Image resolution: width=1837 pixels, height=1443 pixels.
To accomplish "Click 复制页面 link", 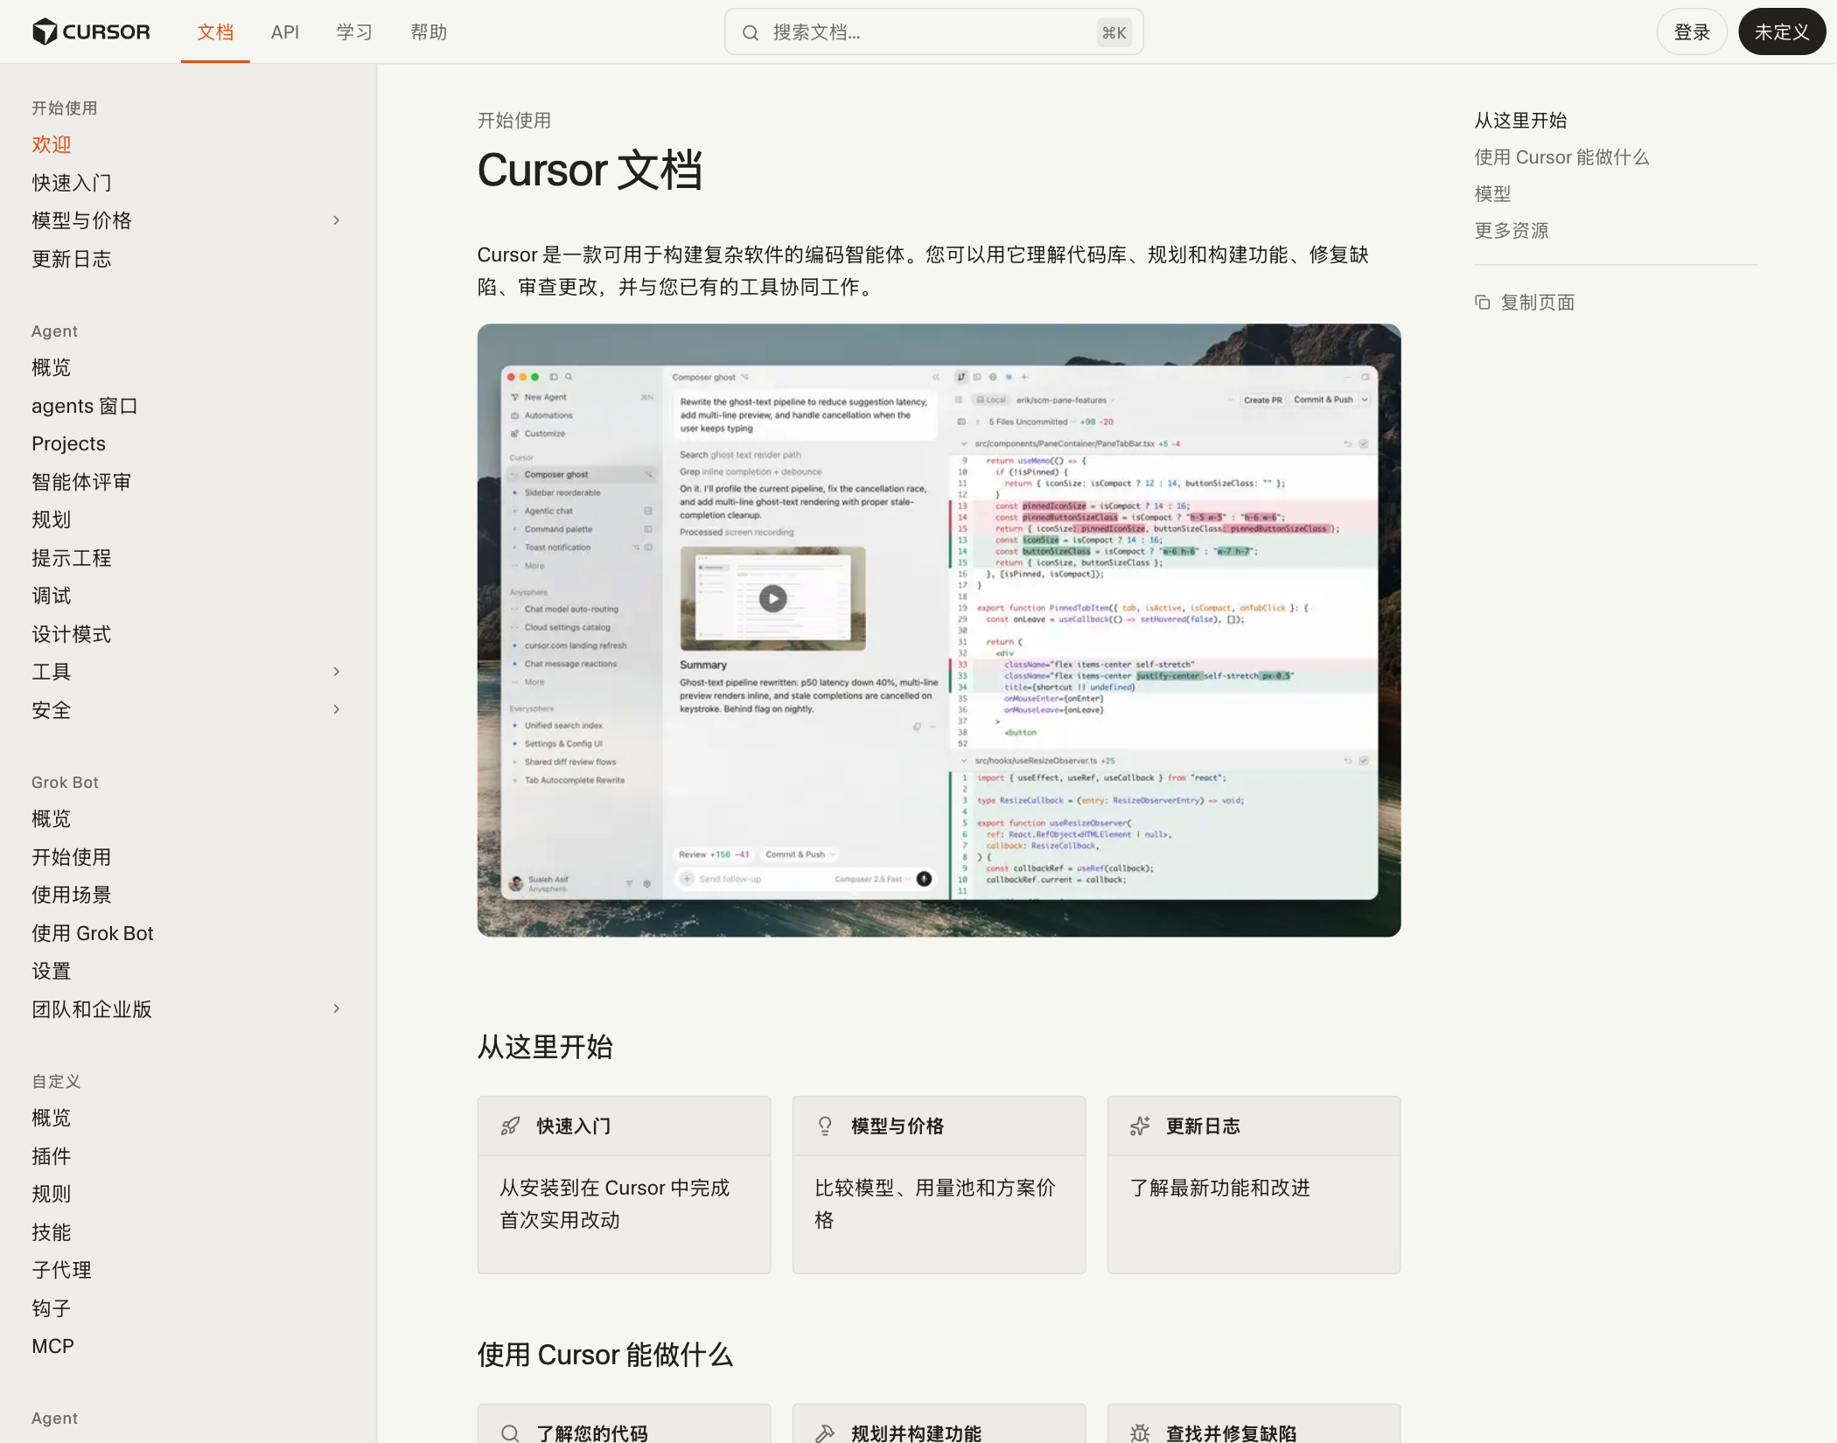I will 1525,302.
